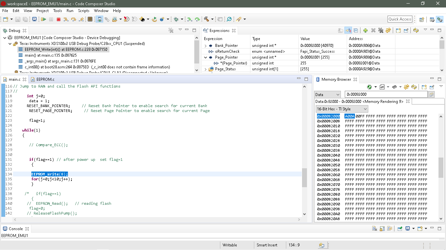Screen dimensions: 446x250
Task: Click the Step Over debug icon
Action: [73, 20]
